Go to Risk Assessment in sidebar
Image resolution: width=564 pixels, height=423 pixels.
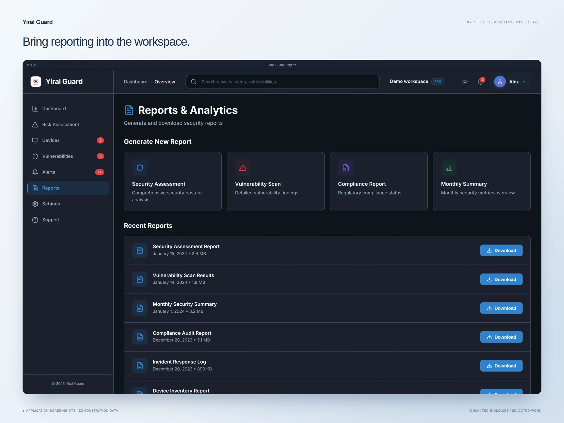[68, 125]
